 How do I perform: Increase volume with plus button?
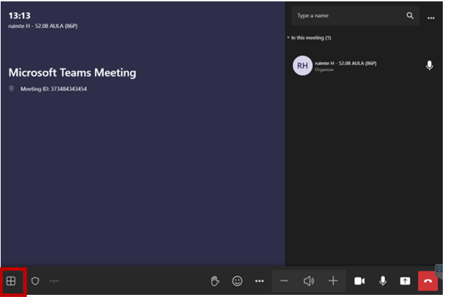pos(333,281)
